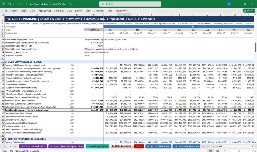Switch to the 19. Cash Flow Statement sheet tab

(187, 146)
